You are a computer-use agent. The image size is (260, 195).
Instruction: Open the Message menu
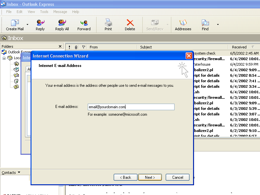pyautogui.click(x=60, y=12)
